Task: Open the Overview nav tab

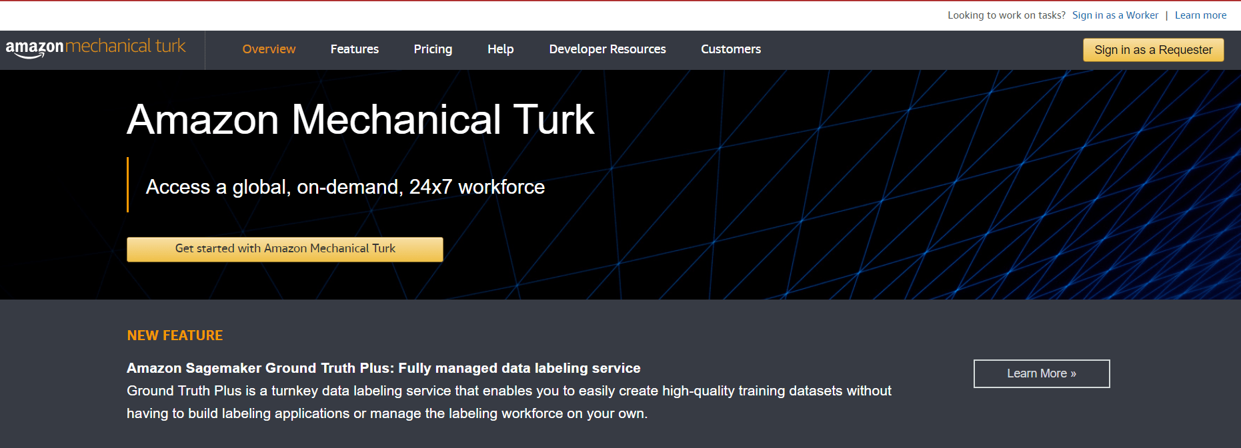Action: (x=269, y=49)
